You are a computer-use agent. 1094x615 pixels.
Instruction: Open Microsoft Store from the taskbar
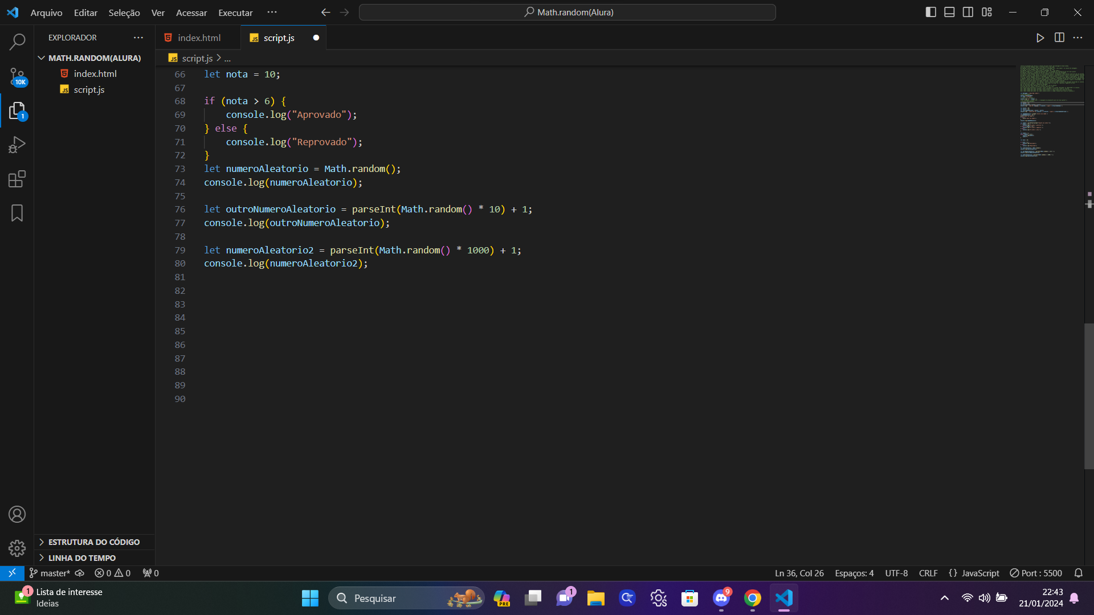(x=690, y=598)
